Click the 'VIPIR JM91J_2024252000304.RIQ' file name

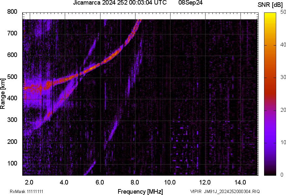[225, 191]
